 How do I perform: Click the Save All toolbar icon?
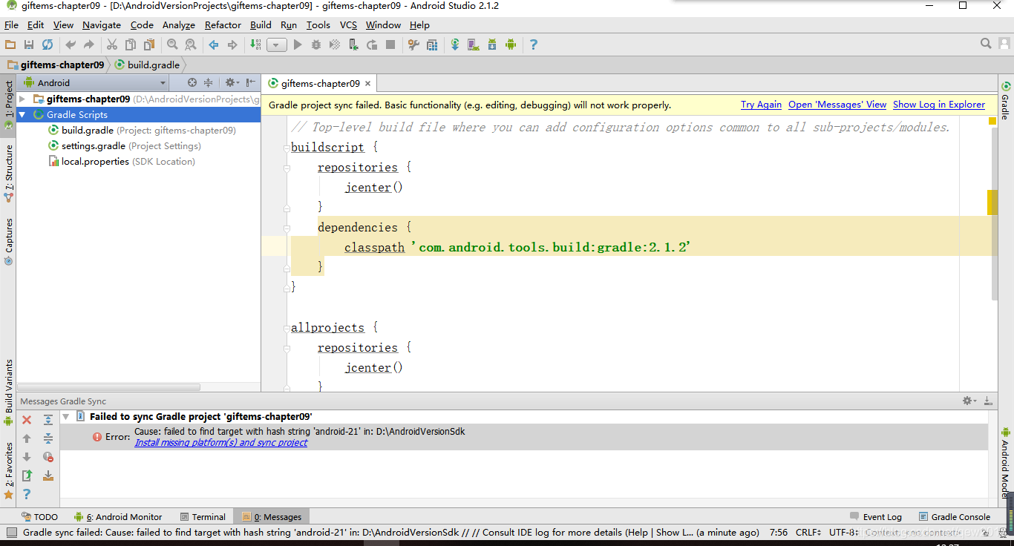pos(29,45)
